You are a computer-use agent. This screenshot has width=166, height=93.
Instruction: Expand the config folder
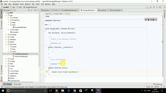click(6, 37)
